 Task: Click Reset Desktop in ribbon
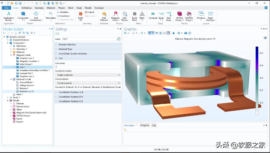point(211,17)
